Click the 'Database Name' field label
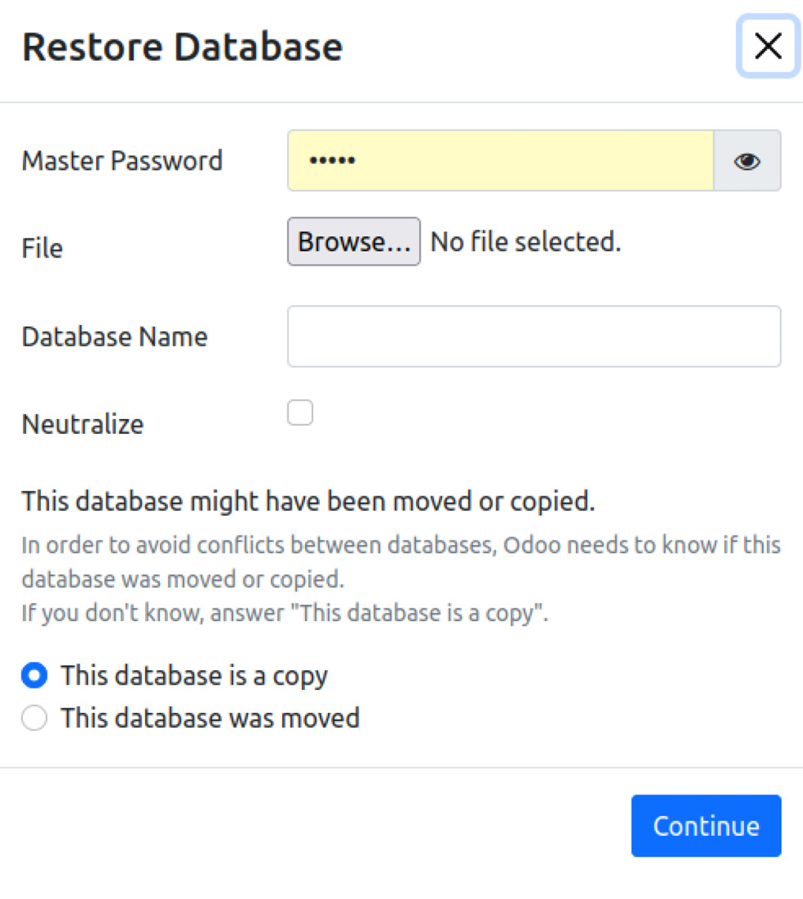 [x=115, y=336]
